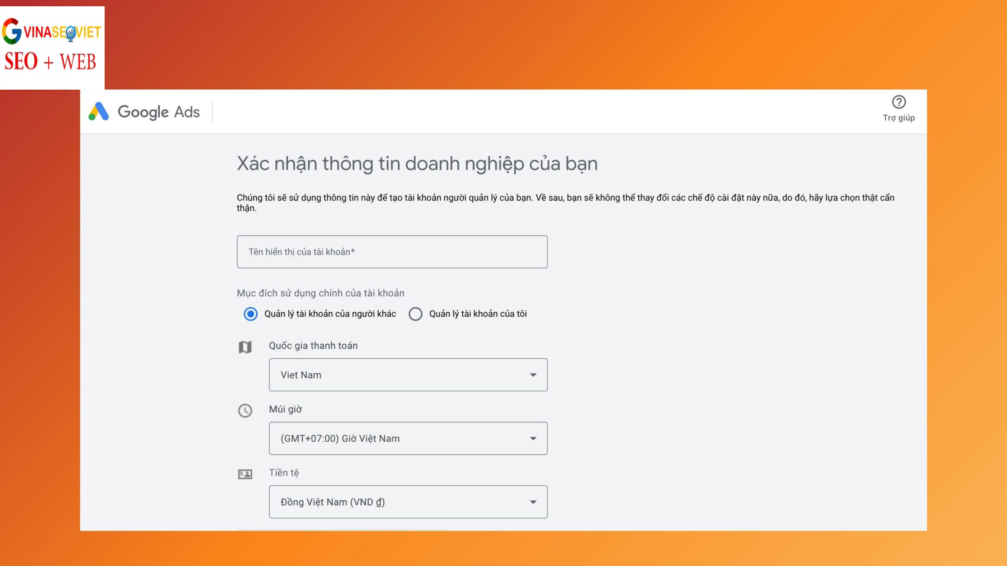Click heading Xác nhận thông tin doanh nghiệp của bạn
1007x566 pixels.
417,164
